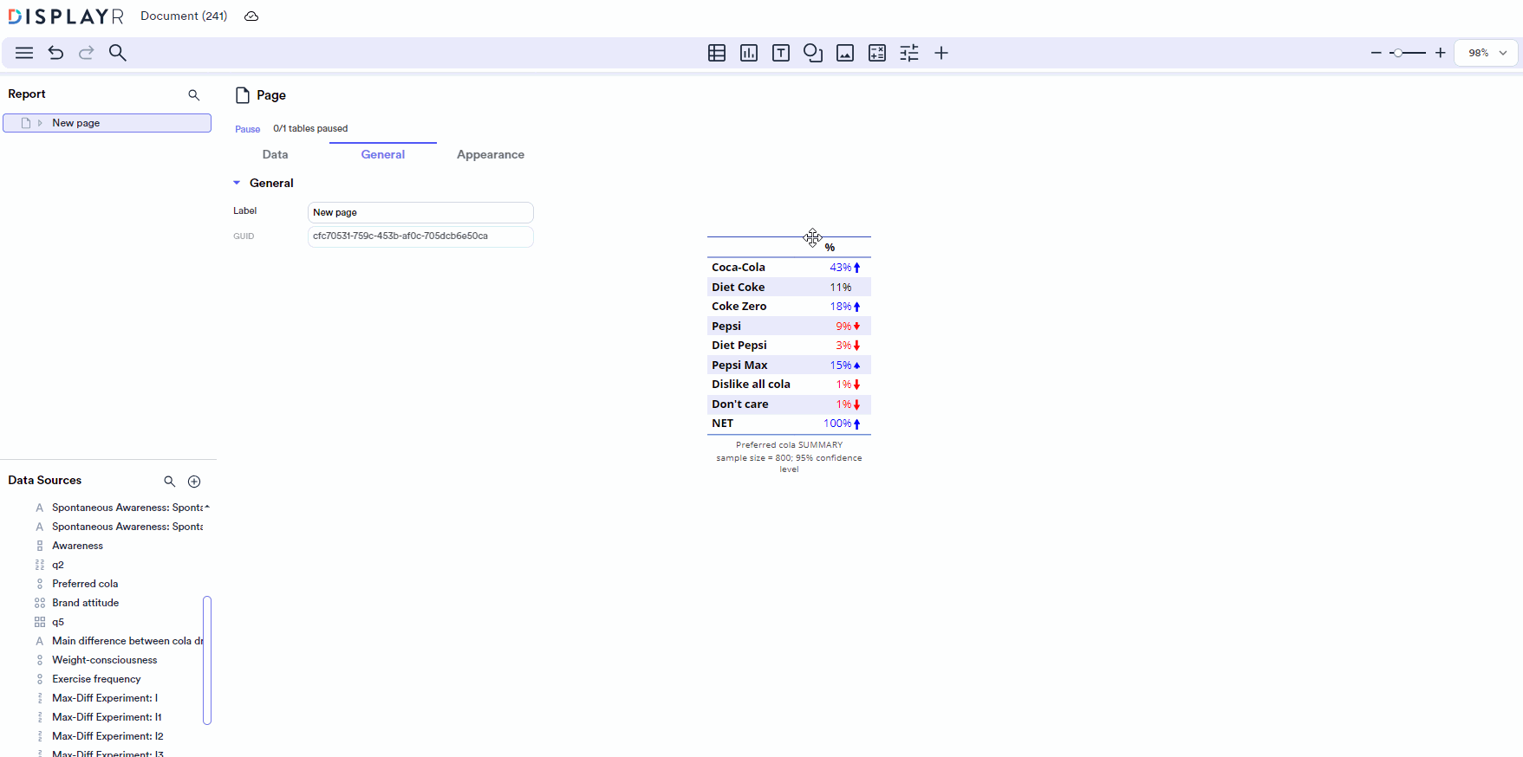Insert image icon in toolbar
This screenshot has width=1523, height=757.
click(x=845, y=53)
